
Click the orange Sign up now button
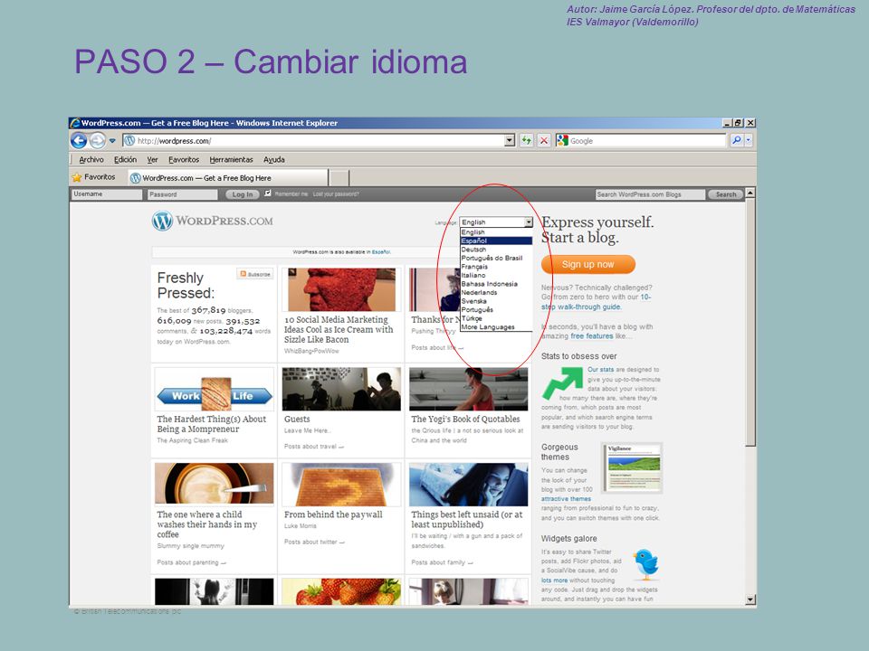[588, 265]
